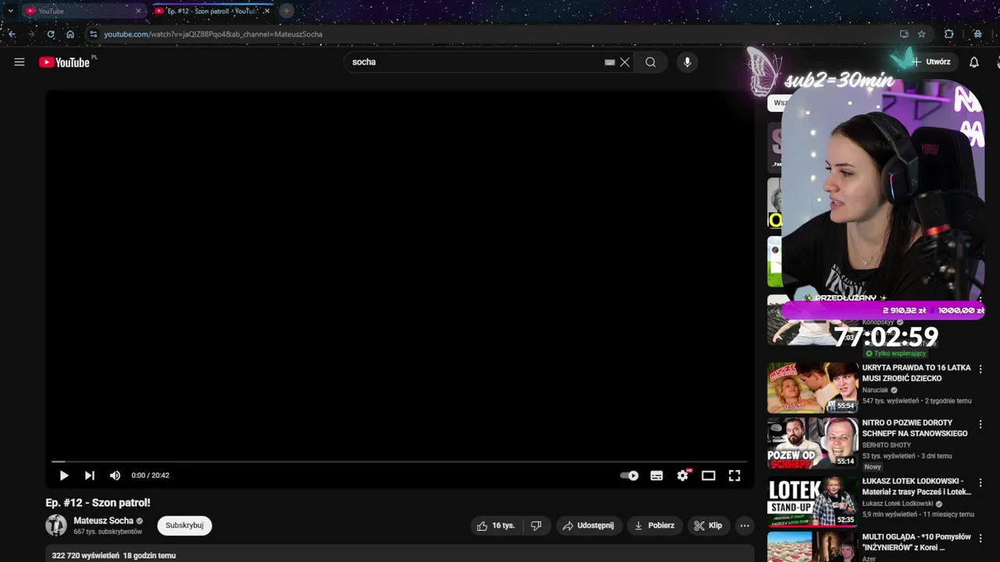Open Naruciak channel link
1000x562 pixels.
pos(876,389)
